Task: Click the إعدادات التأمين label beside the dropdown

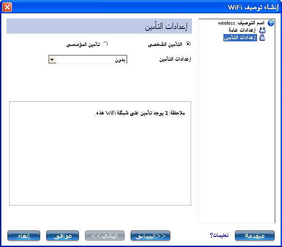Action: click(x=175, y=59)
